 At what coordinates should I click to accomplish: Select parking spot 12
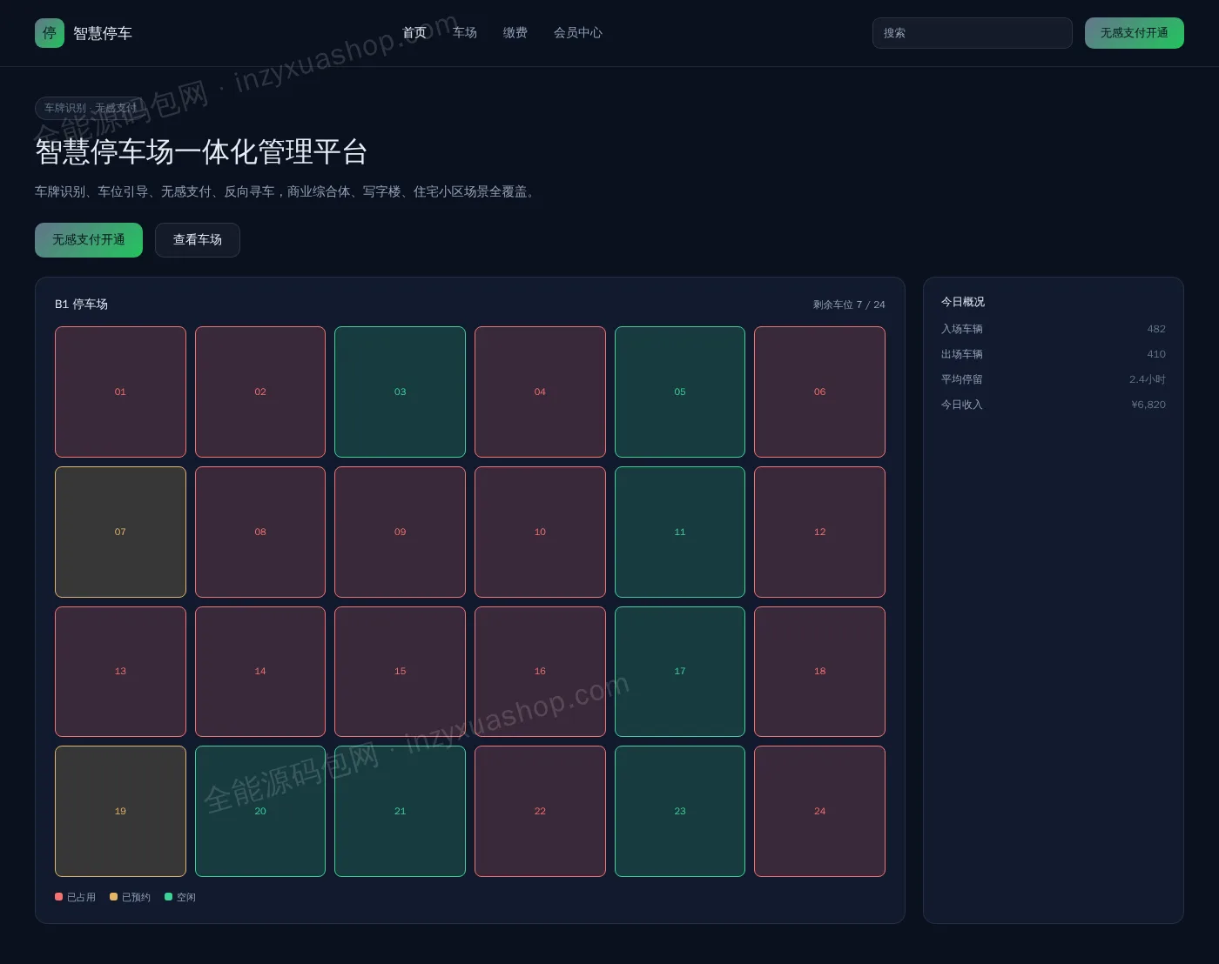tap(820, 532)
